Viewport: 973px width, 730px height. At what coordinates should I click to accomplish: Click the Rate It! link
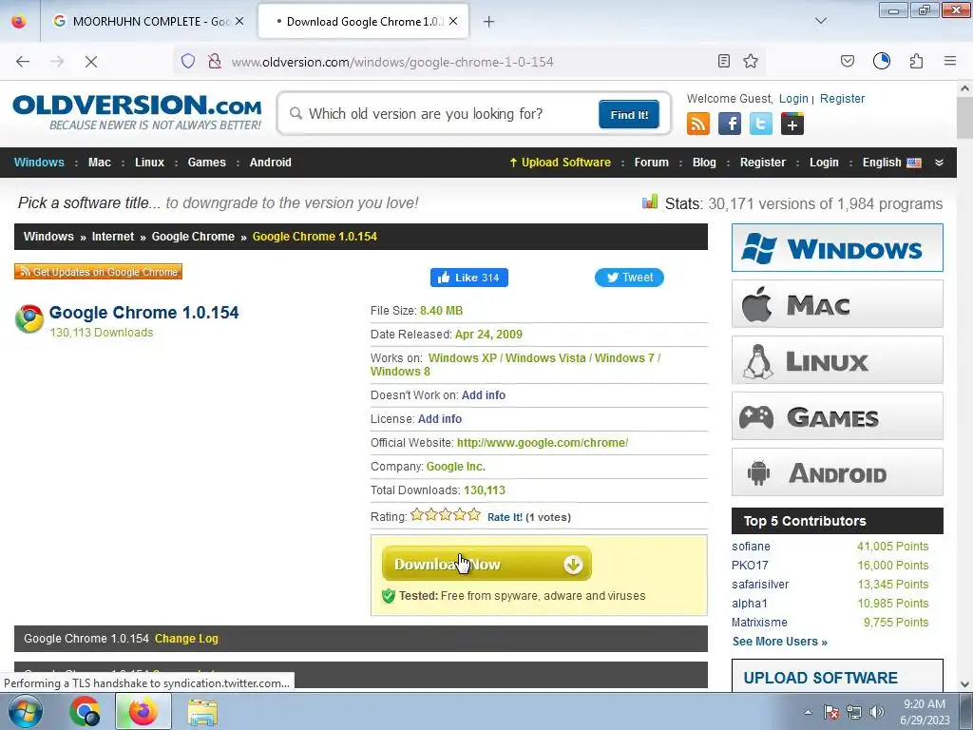(505, 517)
